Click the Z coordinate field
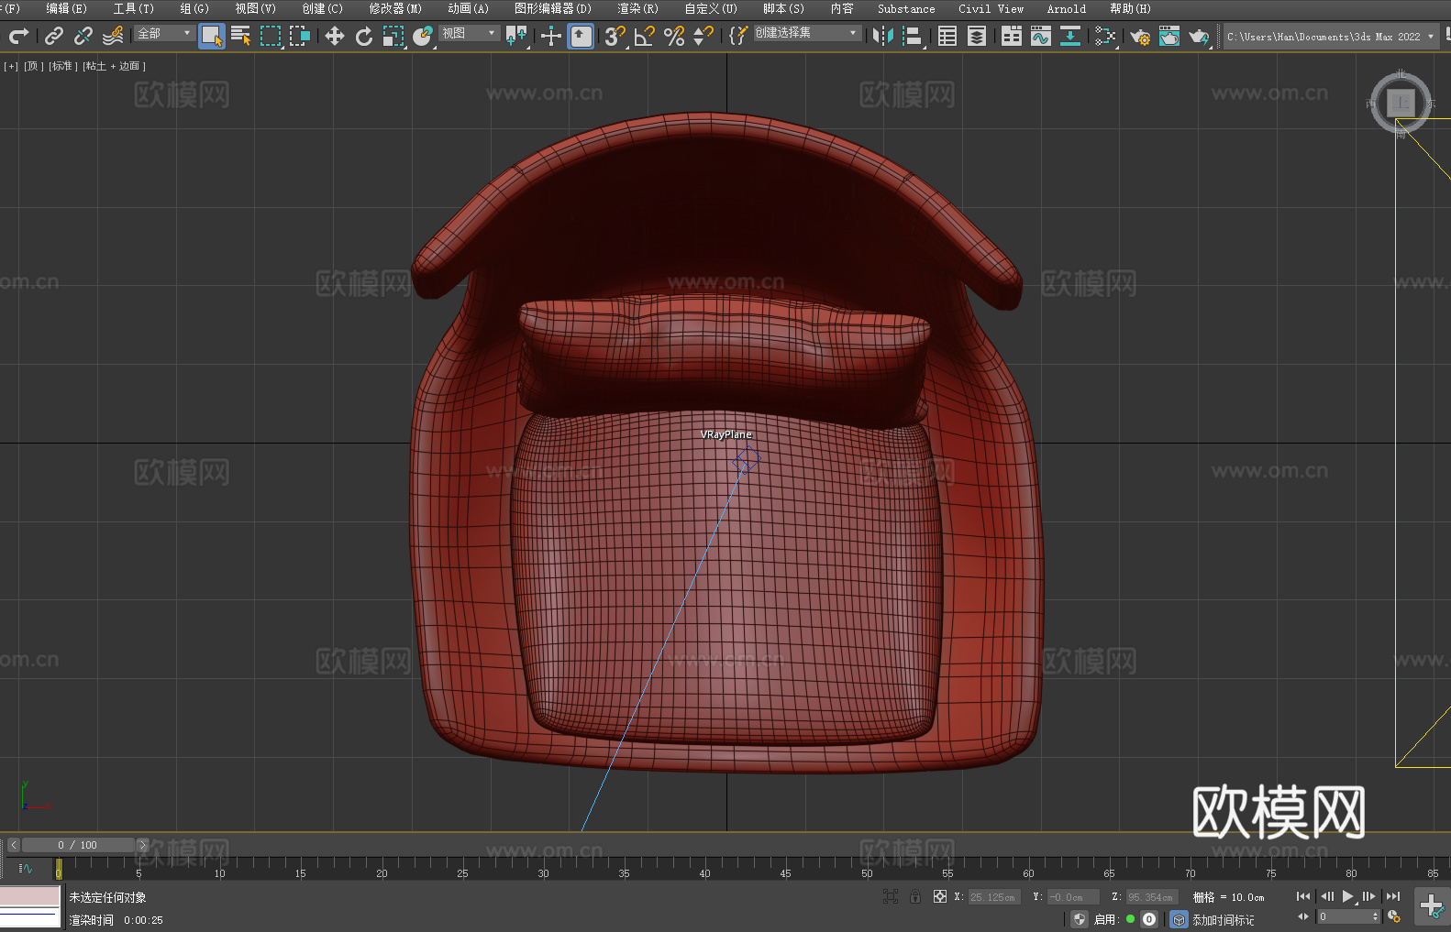Screen dimensions: 1451x932 1151,897
